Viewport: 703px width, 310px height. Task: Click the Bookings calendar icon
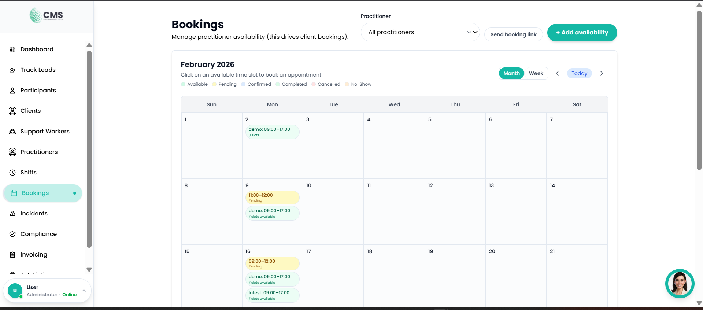coord(14,193)
